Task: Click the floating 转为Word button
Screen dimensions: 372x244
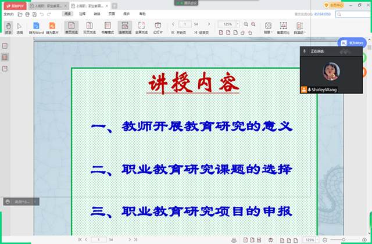Action: (x=353, y=43)
